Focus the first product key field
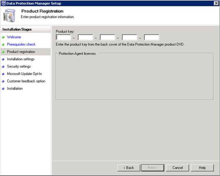Screen dimensions: 220x176 pos(63,38)
